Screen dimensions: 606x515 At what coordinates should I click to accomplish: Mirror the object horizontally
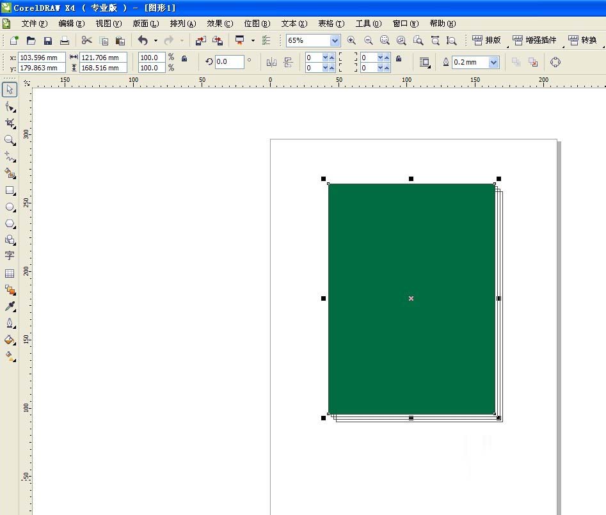click(x=271, y=62)
